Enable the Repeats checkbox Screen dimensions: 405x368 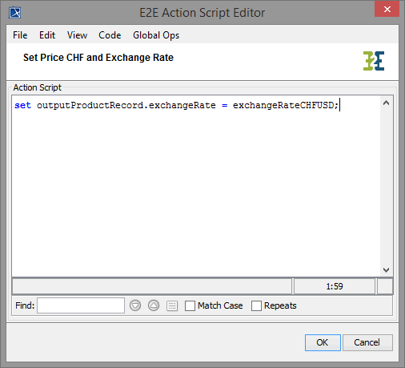(x=256, y=305)
